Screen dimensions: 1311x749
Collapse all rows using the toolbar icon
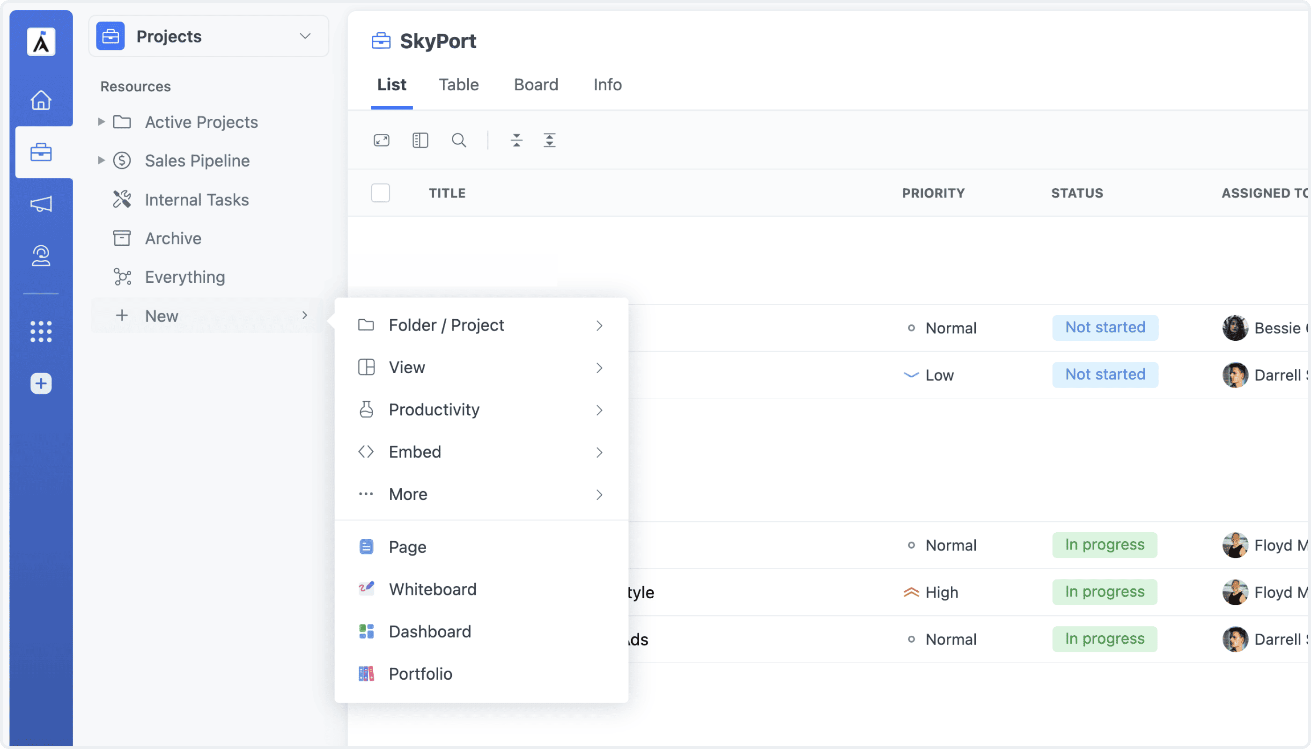(x=516, y=140)
